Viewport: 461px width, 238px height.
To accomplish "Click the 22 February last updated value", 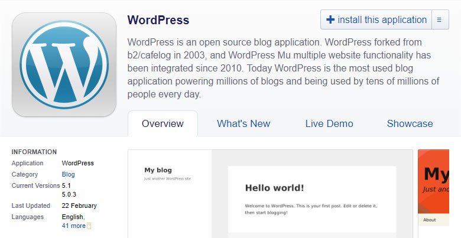I will pos(79,206).
